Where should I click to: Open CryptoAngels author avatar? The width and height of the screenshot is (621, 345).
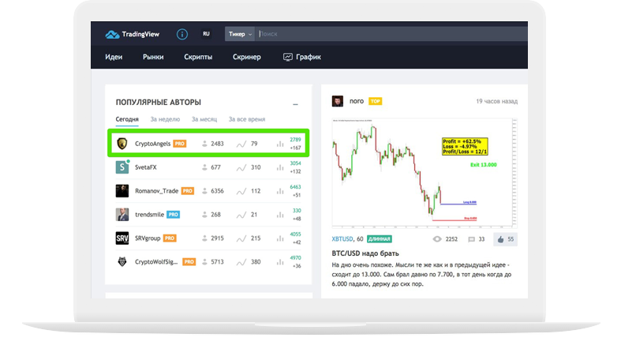[x=122, y=144]
